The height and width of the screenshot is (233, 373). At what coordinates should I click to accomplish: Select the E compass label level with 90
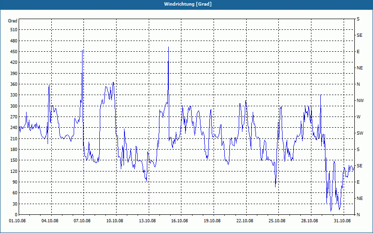point(358,182)
